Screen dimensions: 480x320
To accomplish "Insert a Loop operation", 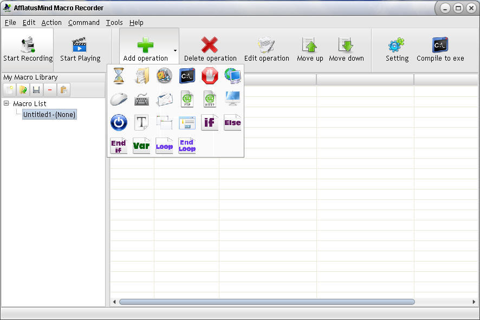I will point(164,145).
